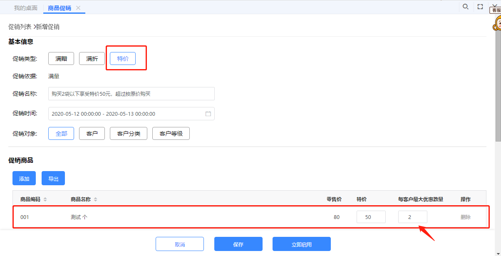Open the calendar icon in 促销时间 field
The image size is (501, 256).
pyautogui.click(x=208, y=114)
